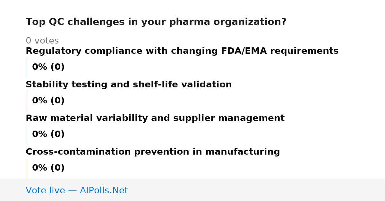
Task: Click the green bar for Raw material variability
Action: [26, 134]
